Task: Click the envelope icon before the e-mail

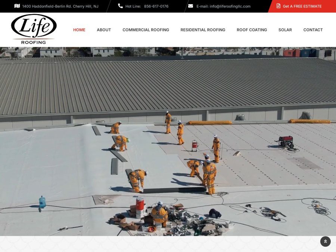Action: tap(190, 6)
